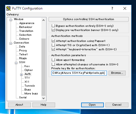Collapse the Connection tree node

coord(11,43)
